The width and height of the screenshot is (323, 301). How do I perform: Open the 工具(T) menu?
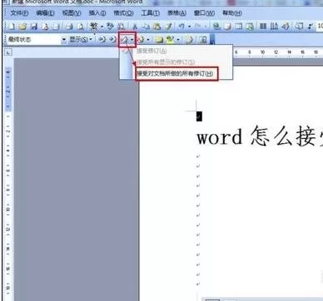(151, 13)
